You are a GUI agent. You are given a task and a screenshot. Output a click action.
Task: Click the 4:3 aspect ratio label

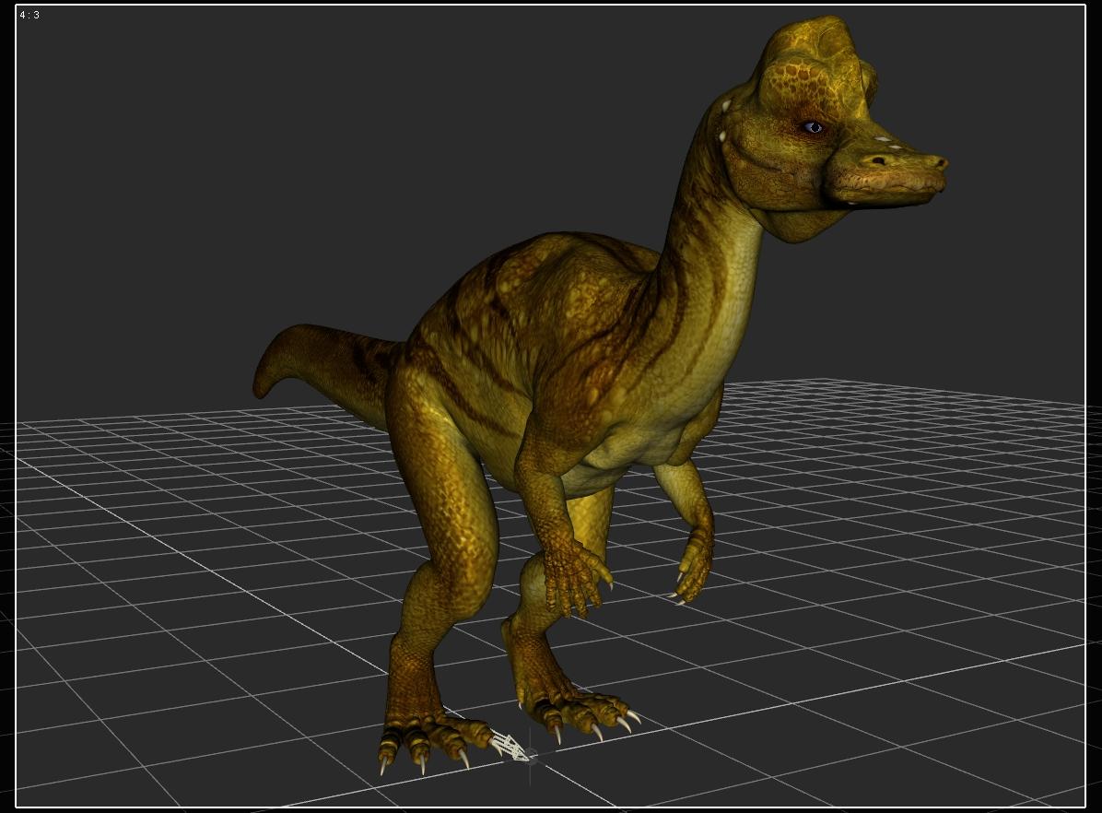(x=29, y=15)
